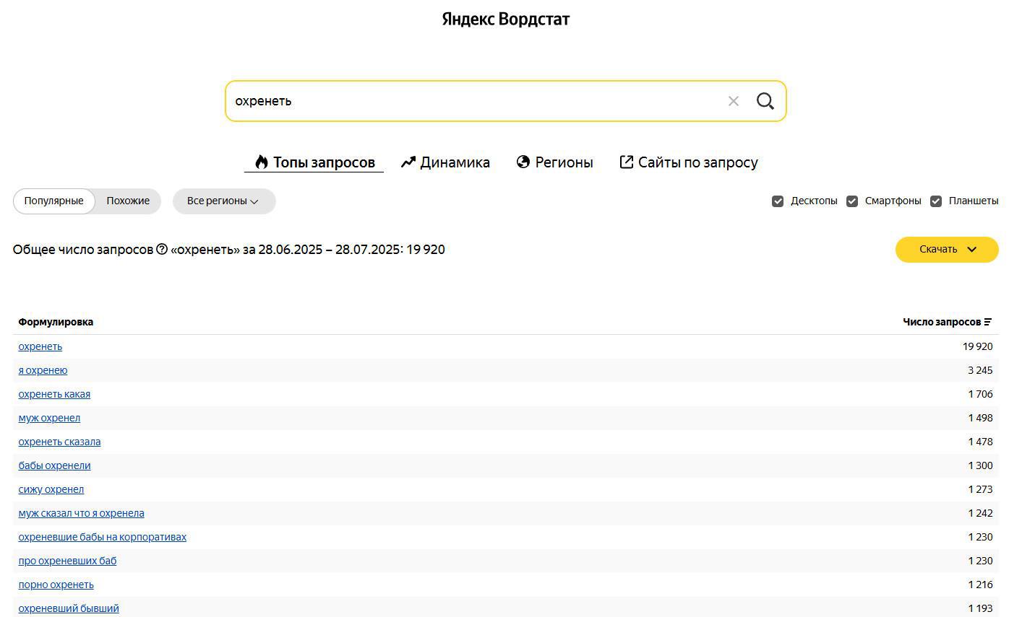
Task: Click the external link icon of Сайты по запросу
Action: 626,162
